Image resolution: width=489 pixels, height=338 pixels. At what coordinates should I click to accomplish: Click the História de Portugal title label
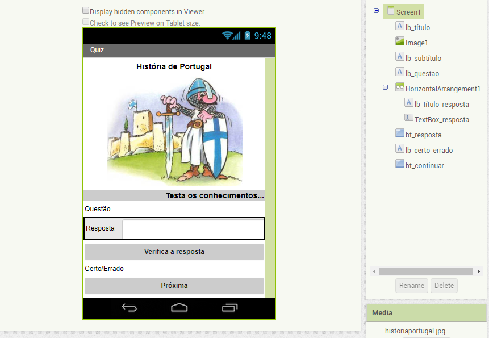174,66
